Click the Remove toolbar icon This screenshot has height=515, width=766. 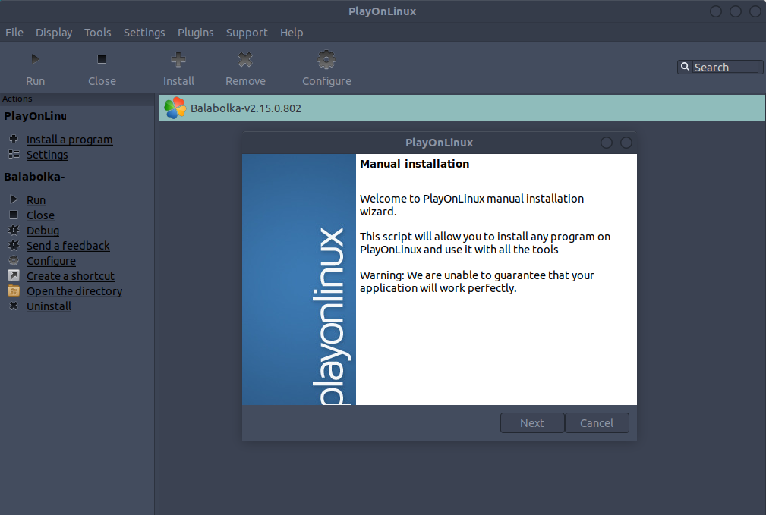click(x=244, y=58)
